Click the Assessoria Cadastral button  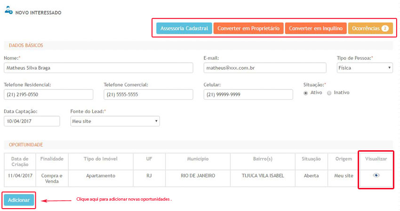click(184, 29)
